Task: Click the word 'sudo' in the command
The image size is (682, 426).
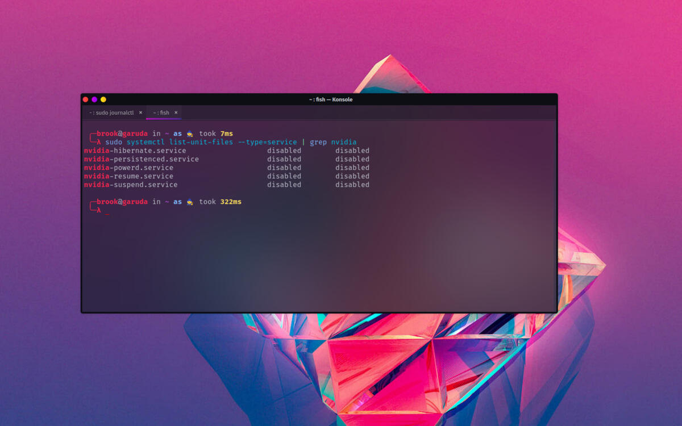Action: tap(114, 142)
